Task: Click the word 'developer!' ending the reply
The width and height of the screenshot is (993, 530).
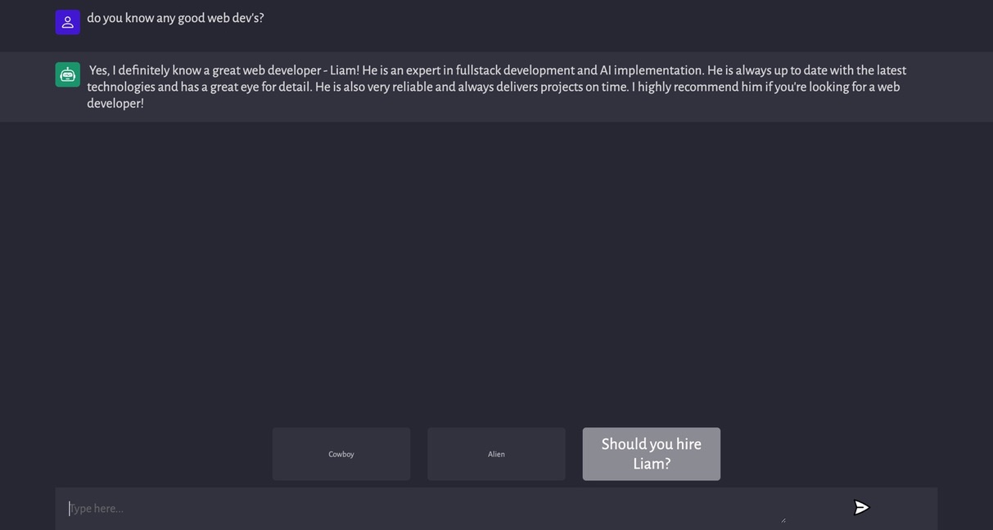Action: click(115, 103)
